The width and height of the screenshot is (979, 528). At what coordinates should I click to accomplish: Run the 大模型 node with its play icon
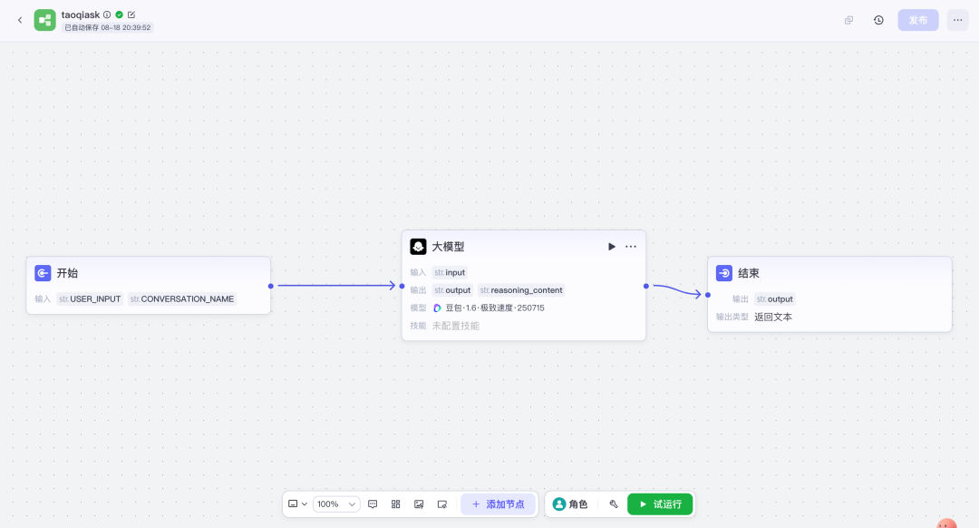pyautogui.click(x=612, y=247)
